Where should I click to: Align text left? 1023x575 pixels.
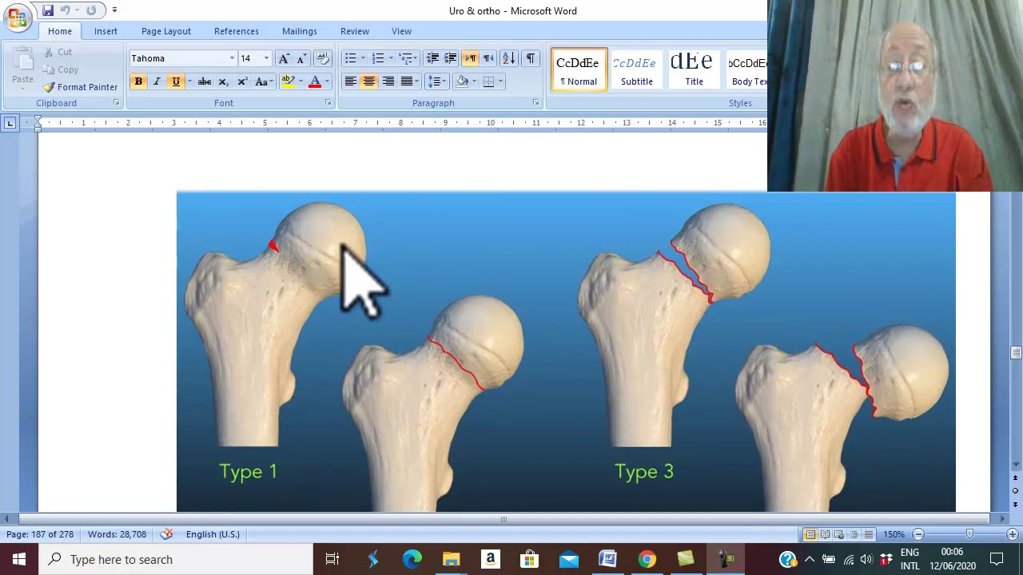[350, 81]
